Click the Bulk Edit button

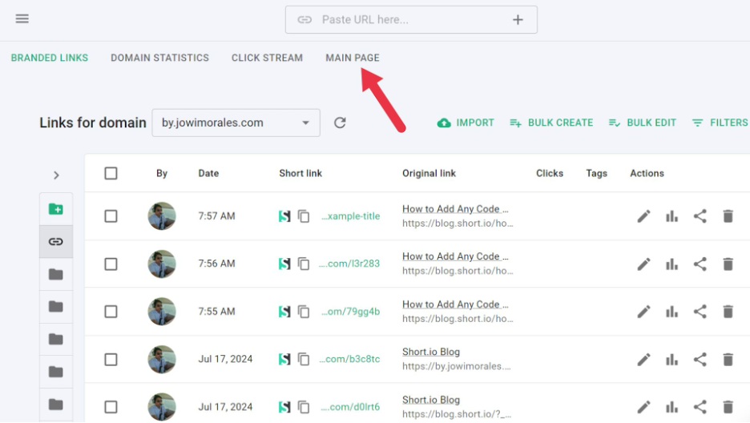pyautogui.click(x=643, y=123)
